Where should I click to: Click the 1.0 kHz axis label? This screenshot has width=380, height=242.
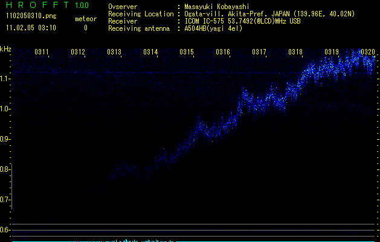point(5,109)
